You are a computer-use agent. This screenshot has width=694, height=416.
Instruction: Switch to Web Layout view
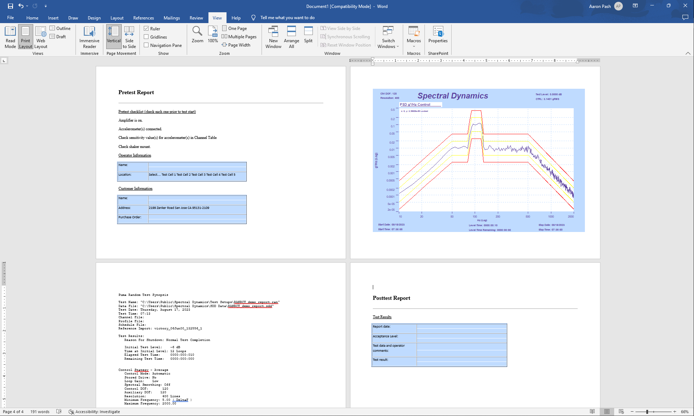41,37
